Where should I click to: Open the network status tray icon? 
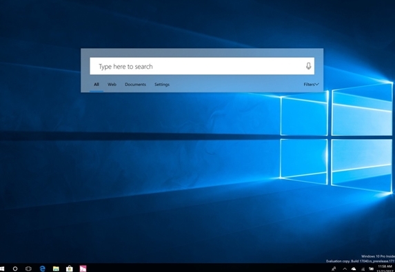[x=363, y=269]
